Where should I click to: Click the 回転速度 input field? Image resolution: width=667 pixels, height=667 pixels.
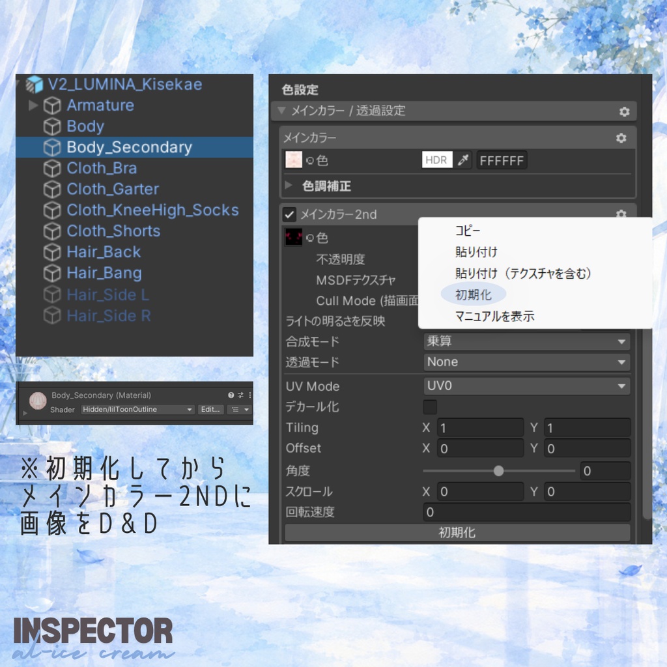point(526,512)
